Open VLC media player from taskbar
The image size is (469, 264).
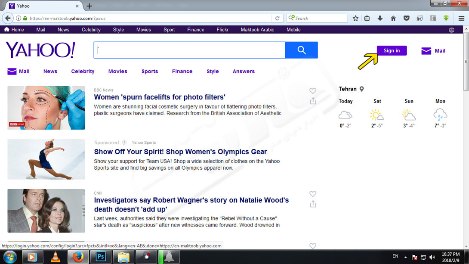coord(56,257)
